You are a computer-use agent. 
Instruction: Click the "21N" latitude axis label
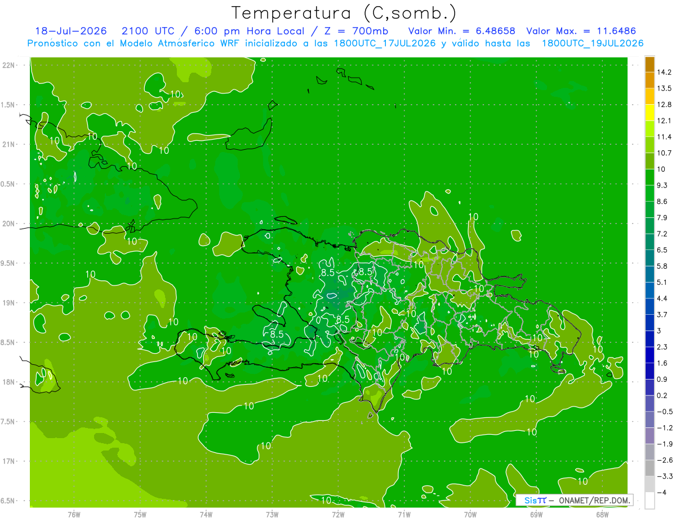pos(9,145)
